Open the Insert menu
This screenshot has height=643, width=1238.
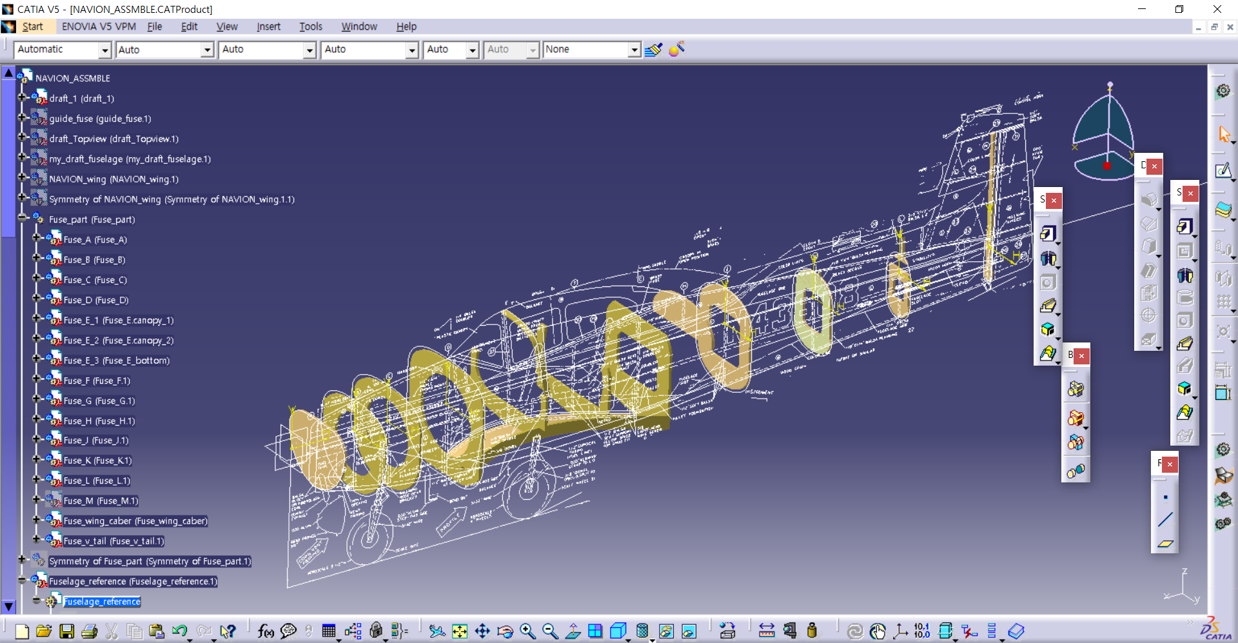pos(268,26)
